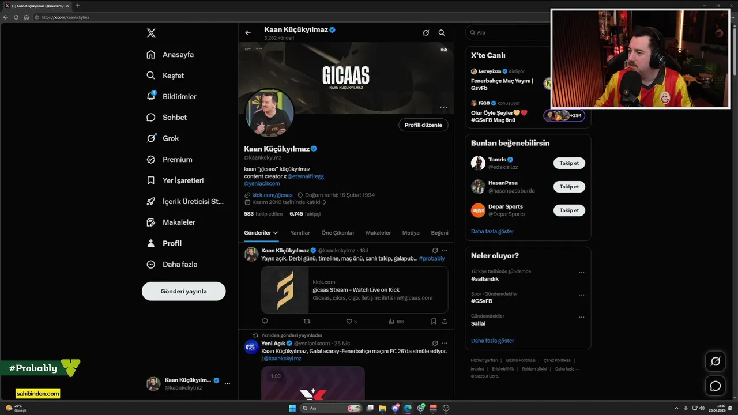This screenshot has width=738, height=415.
Task: Open Bildirimler notifications
Action: tap(171, 96)
